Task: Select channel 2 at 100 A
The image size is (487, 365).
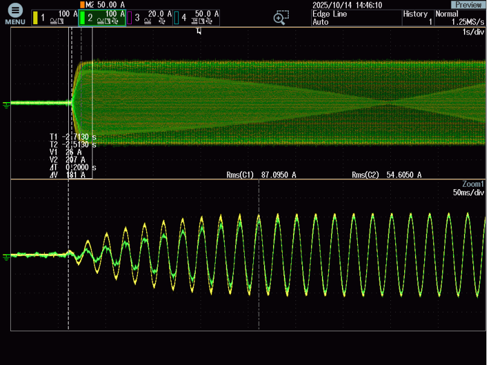Action: coord(102,18)
